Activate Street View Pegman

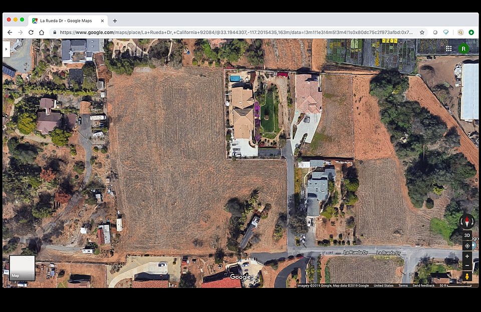[x=467, y=276]
